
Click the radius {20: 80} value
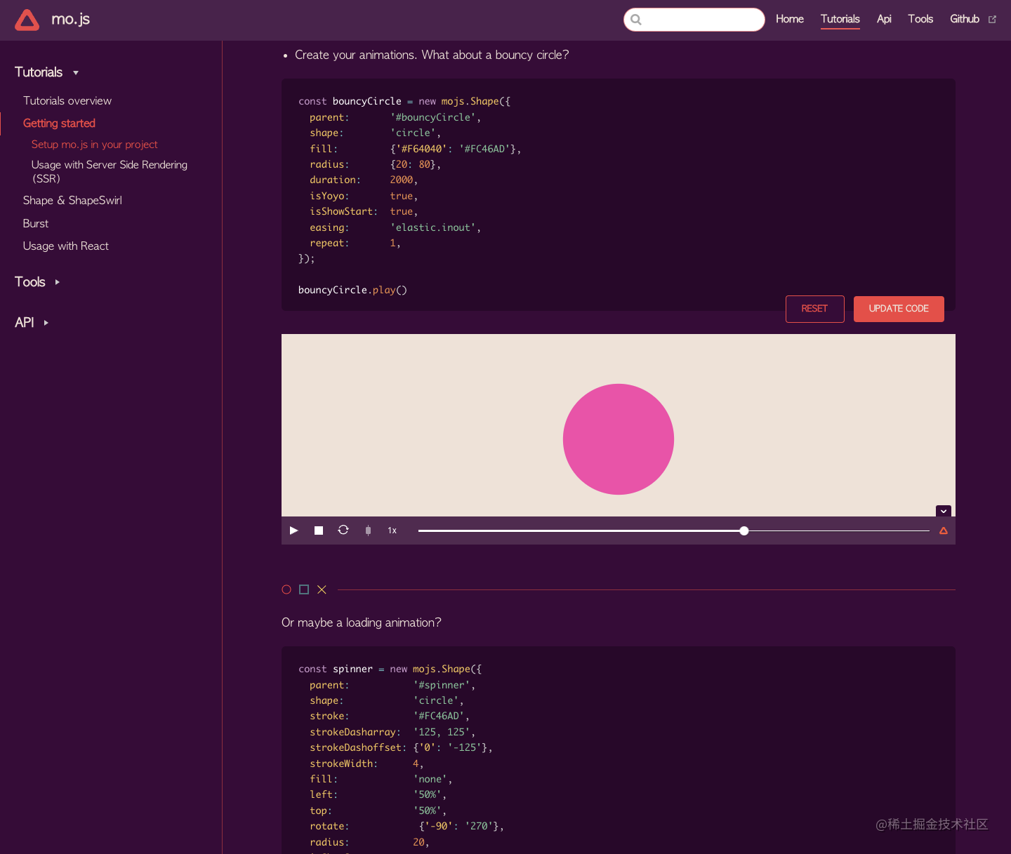[x=413, y=165]
